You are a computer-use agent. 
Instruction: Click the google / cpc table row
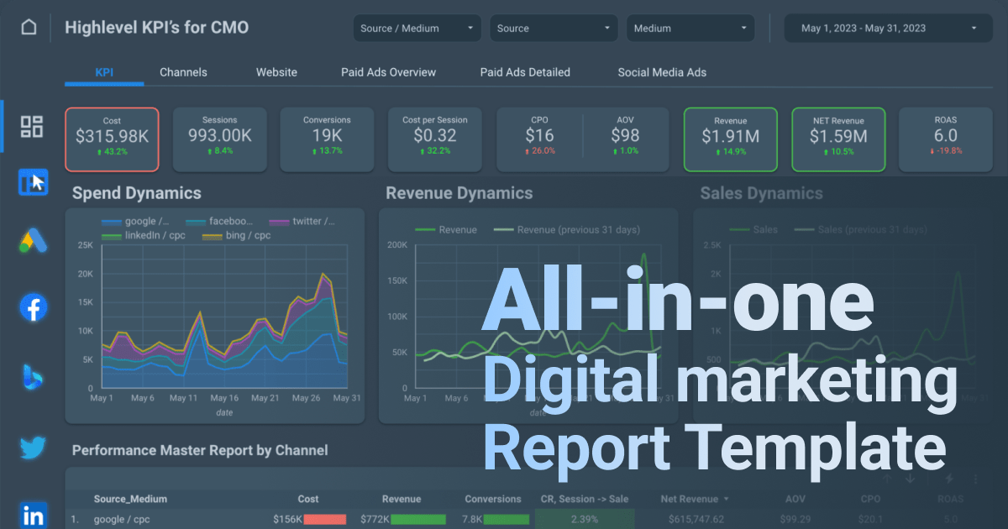528,520
